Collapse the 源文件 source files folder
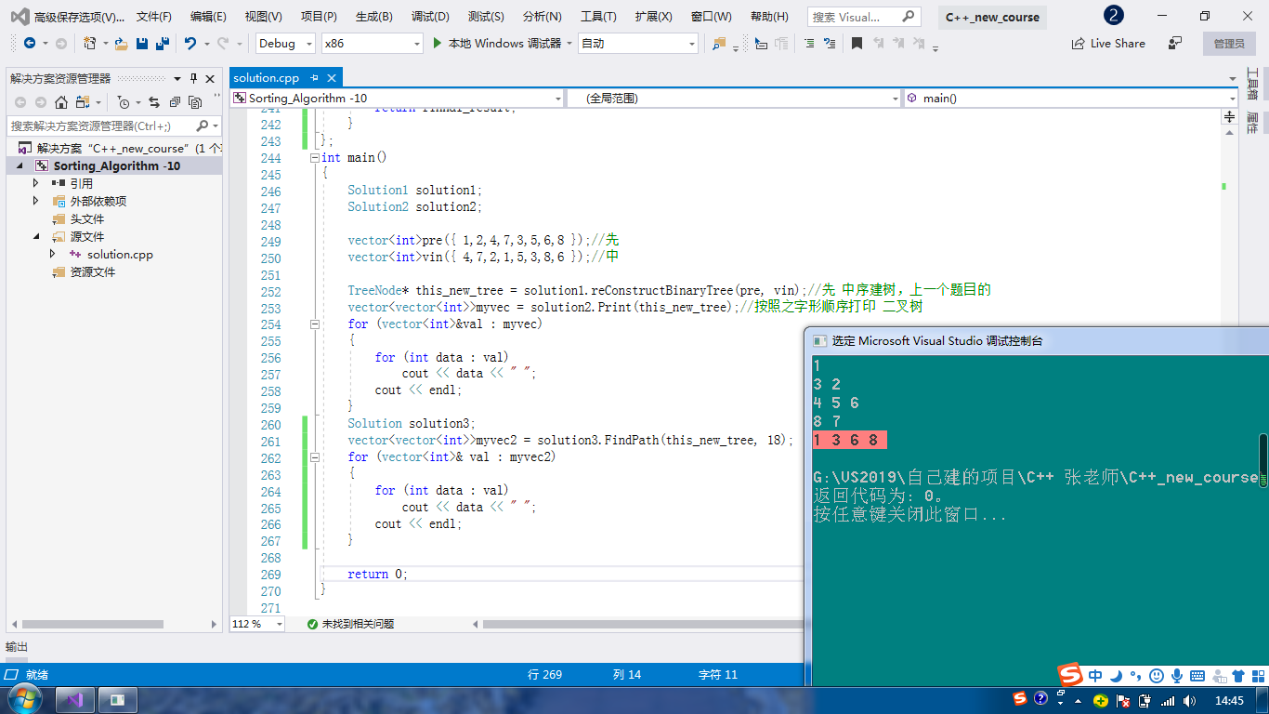The width and height of the screenshot is (1269, 714). (x=36, y=236)
